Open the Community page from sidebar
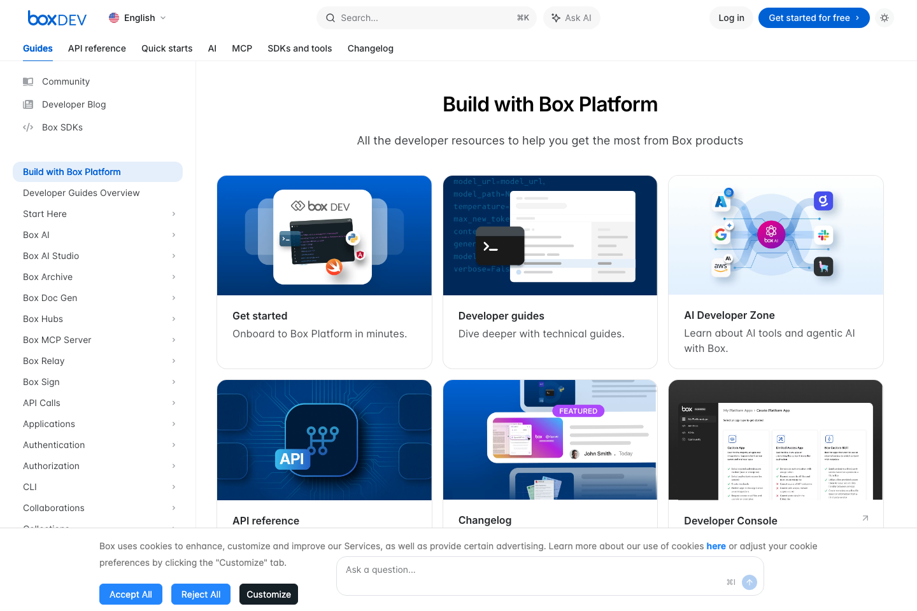The height and width of the screenshot is (611, 917). click(66, 81)
